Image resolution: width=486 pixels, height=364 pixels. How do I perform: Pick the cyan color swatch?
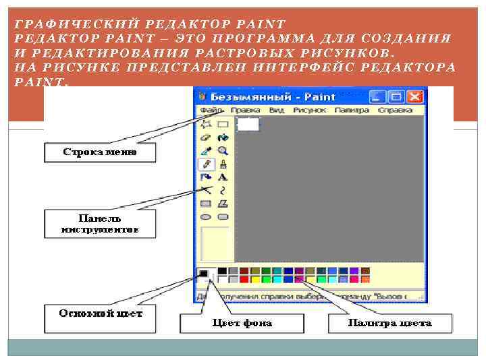click(x=277, y=280)
